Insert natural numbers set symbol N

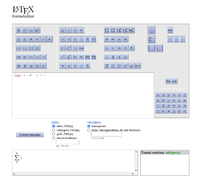coord(18,66)
